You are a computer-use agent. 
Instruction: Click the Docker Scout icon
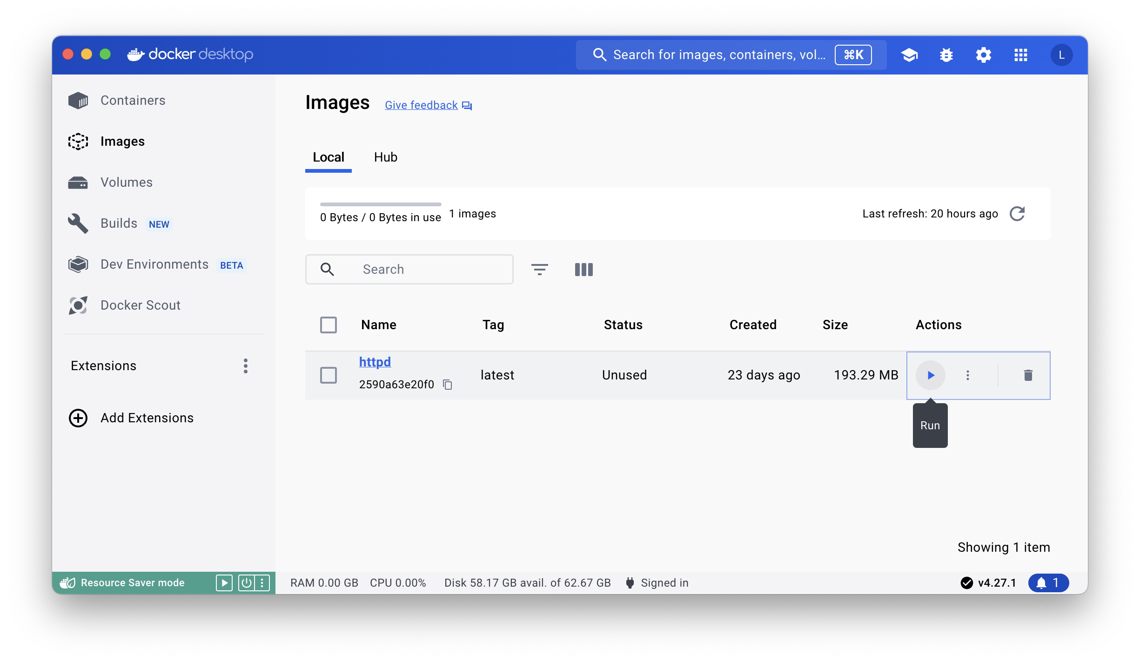[x=78, y=305]
